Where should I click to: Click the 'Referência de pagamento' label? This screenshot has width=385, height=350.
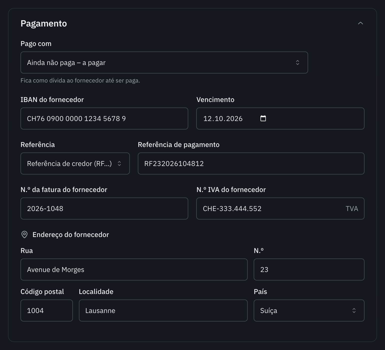click(179, 144)
